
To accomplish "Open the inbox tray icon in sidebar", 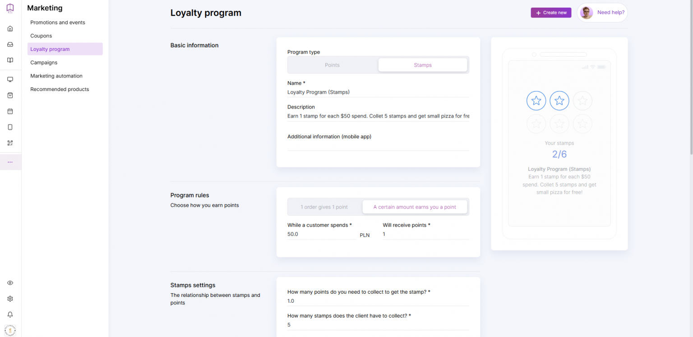I will click(x=10, y=45).
